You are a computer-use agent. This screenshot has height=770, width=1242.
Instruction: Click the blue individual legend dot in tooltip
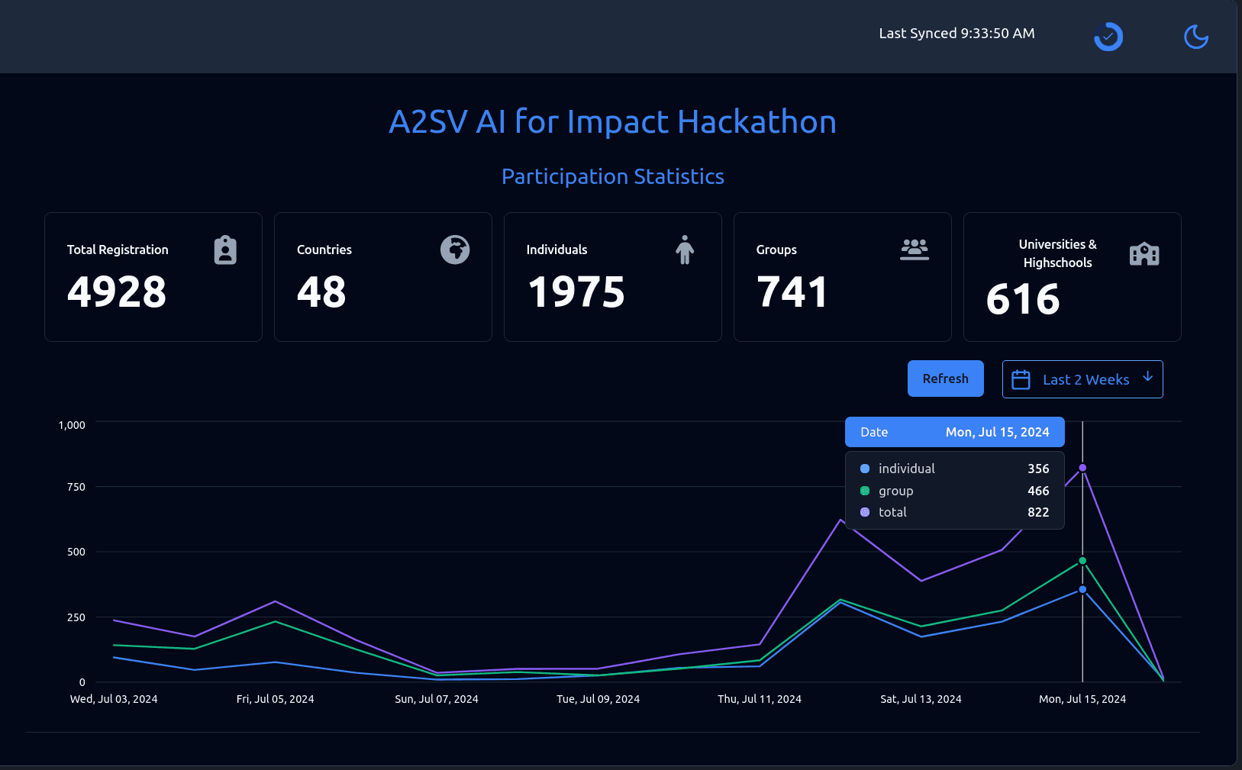(865, 469)
